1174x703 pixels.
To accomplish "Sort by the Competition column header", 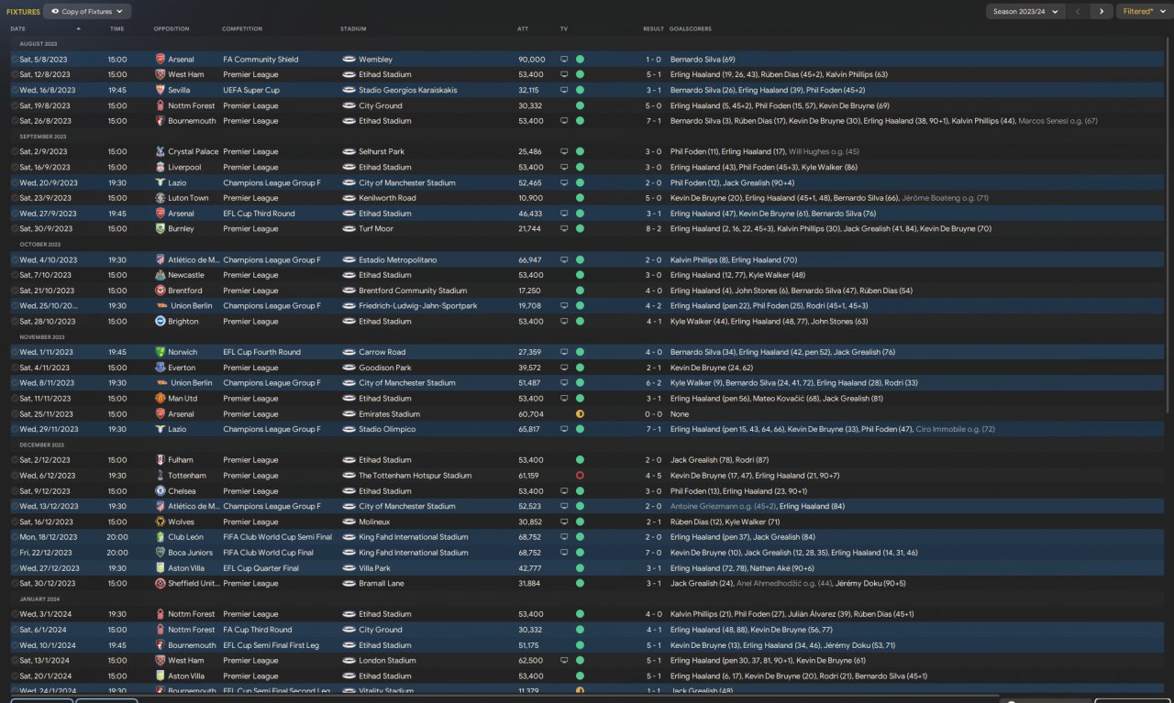I will [242, 28].
